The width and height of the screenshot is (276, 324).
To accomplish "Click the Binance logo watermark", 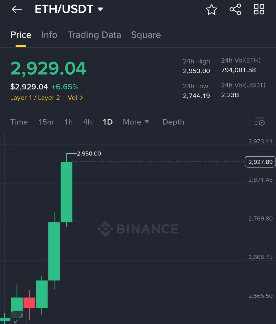I will [138, 229].
